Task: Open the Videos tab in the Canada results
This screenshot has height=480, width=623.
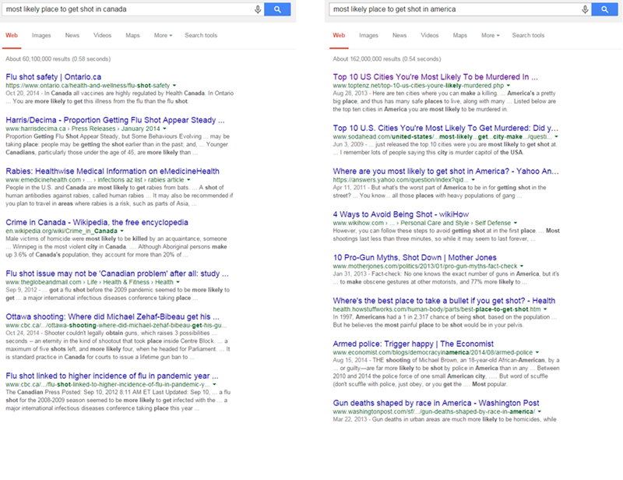Action: 102,35
